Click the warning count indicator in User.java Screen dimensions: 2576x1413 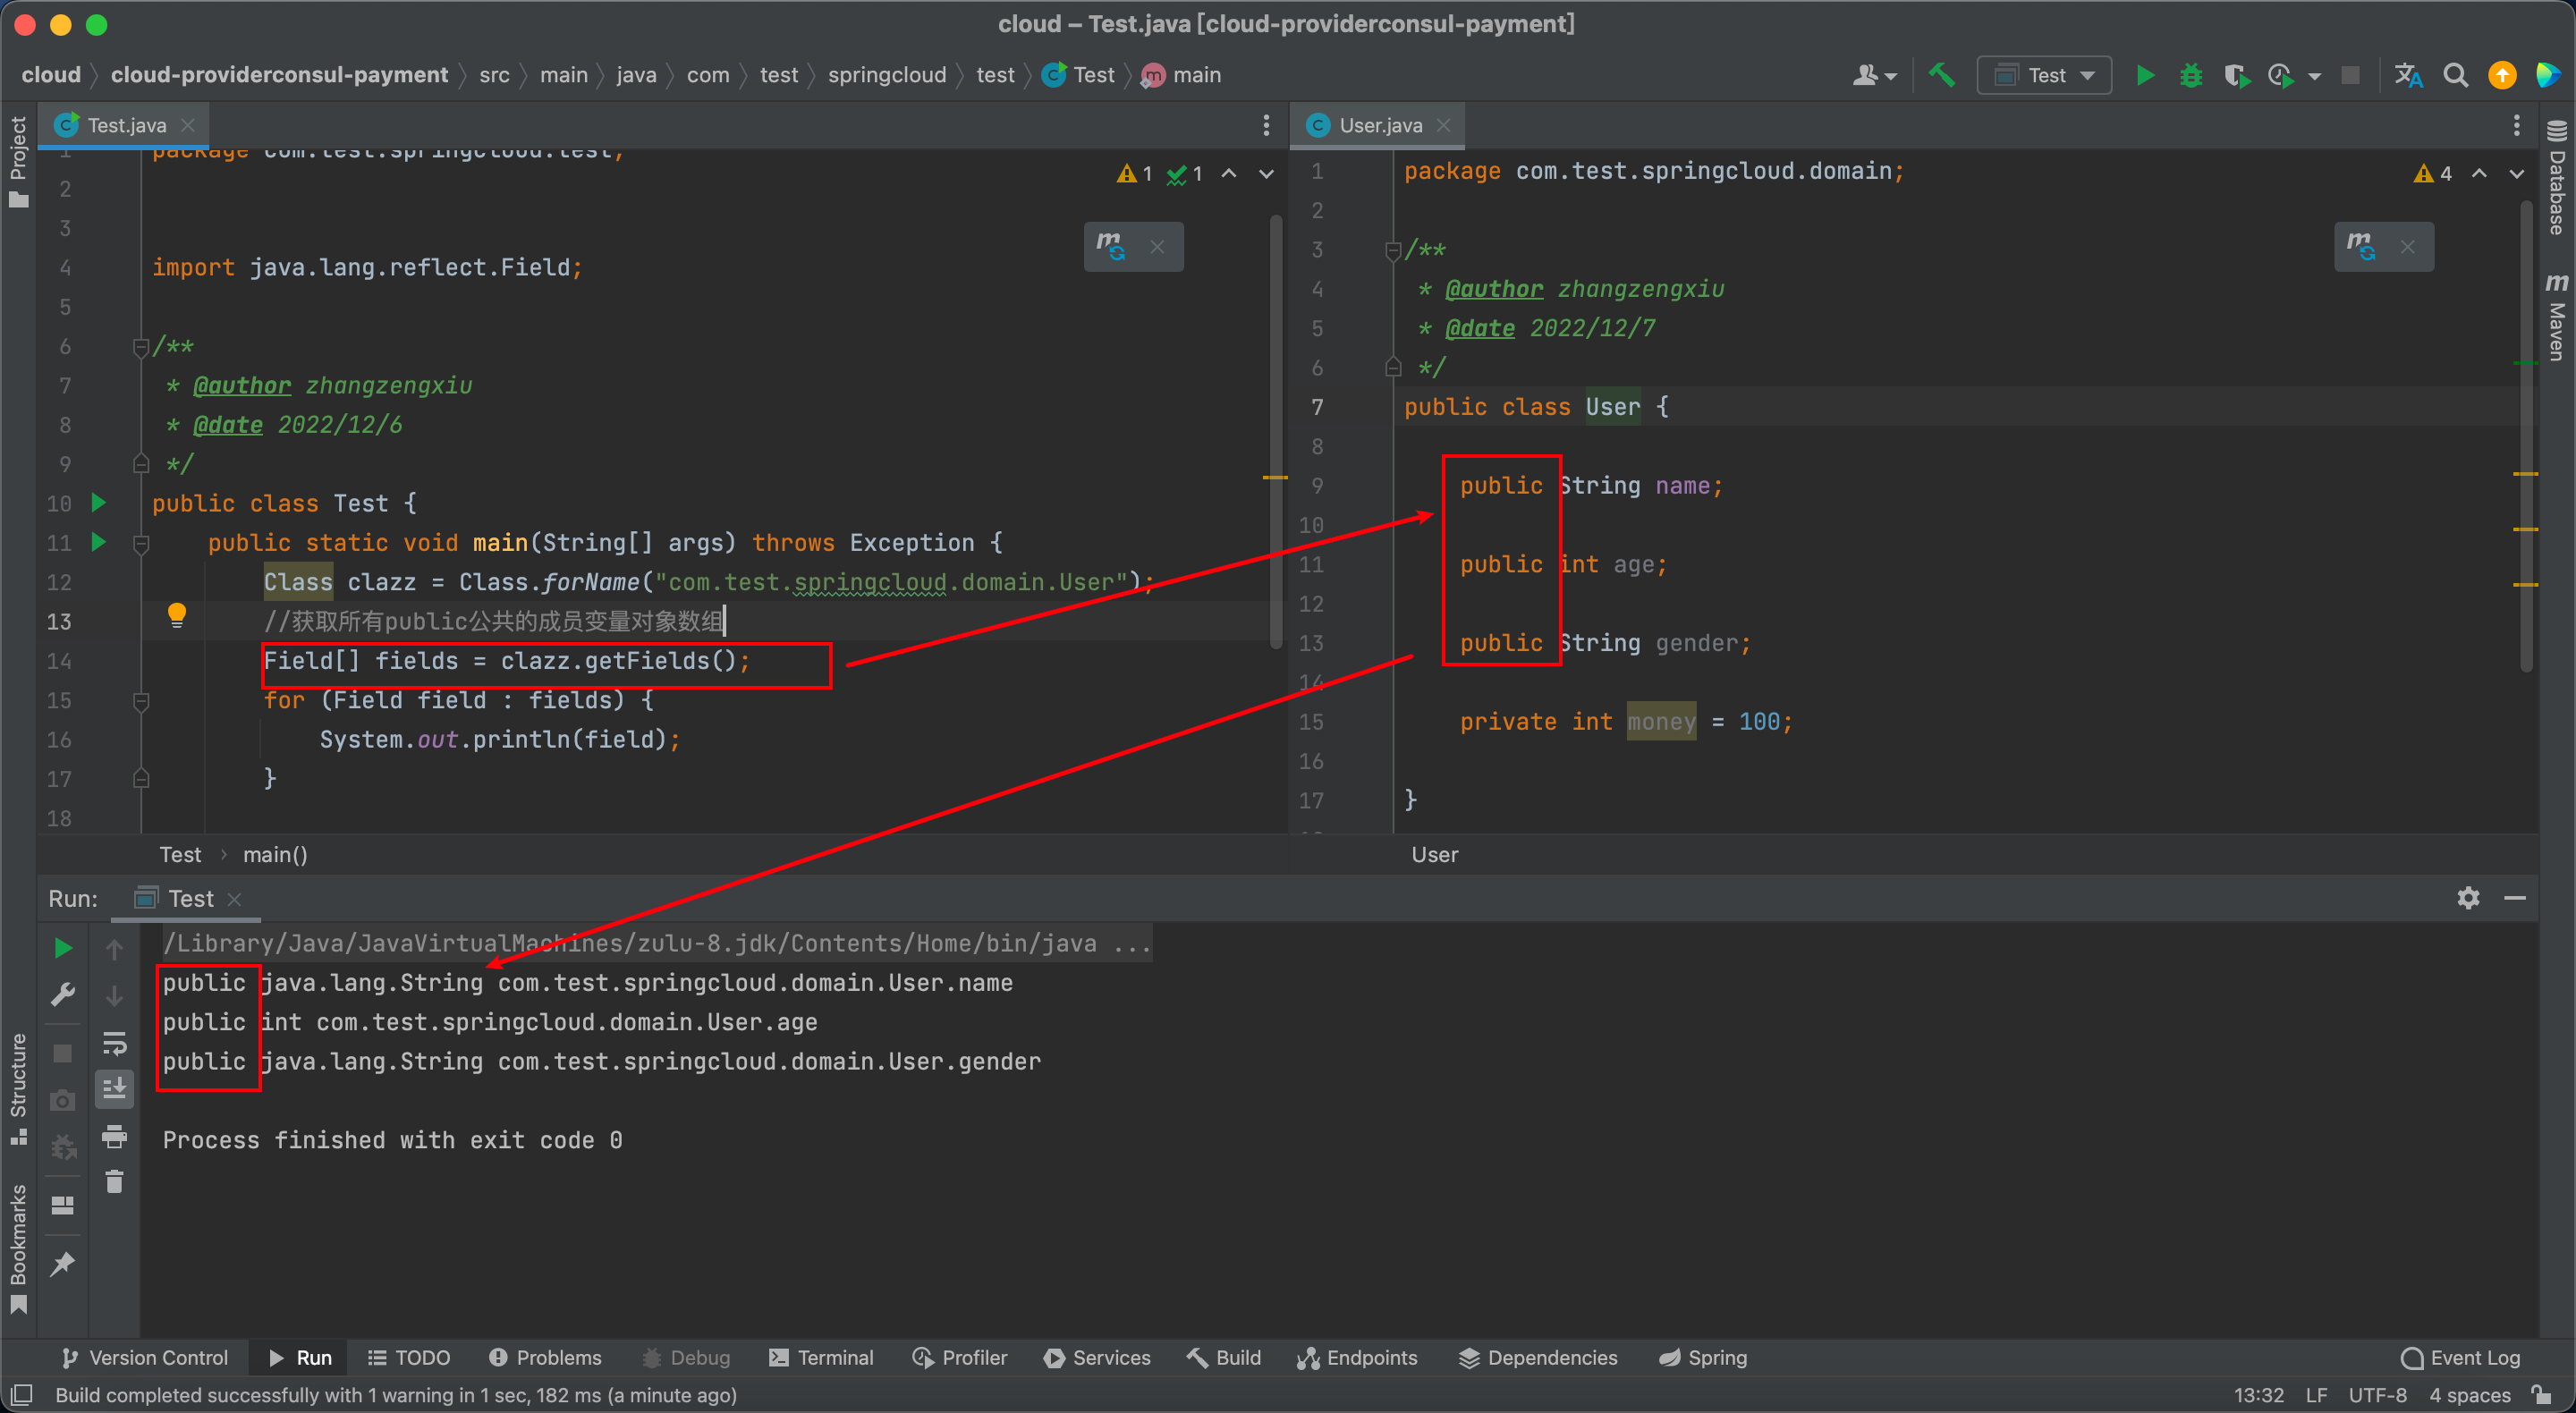tap(2432, 174)
